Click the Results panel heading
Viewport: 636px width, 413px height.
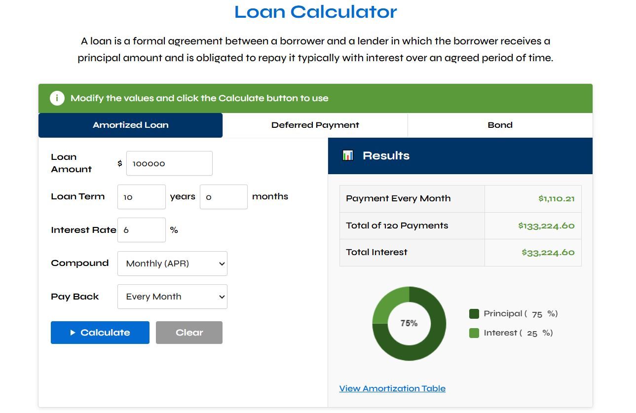tap(386, 155)
